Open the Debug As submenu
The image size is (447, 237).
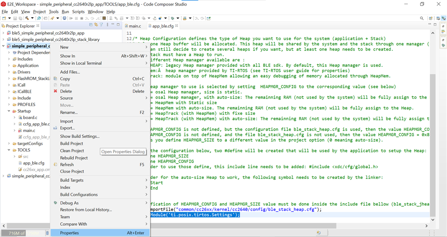click(100, 203)
